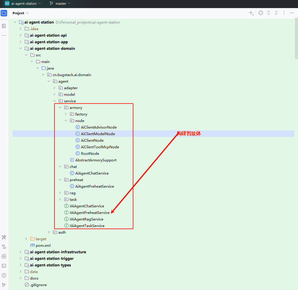Screen dimensions: 298x290
Task: Expand the rag package
Action: [x=60, y=193]
